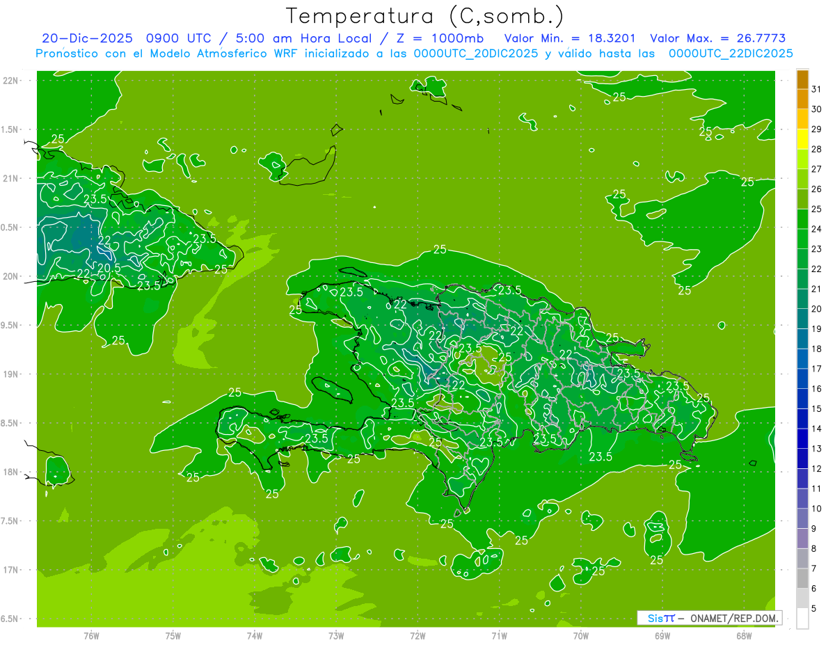Click the colorbar value "21"
Viewport: 835px width, 645px height.
(816, 289)
